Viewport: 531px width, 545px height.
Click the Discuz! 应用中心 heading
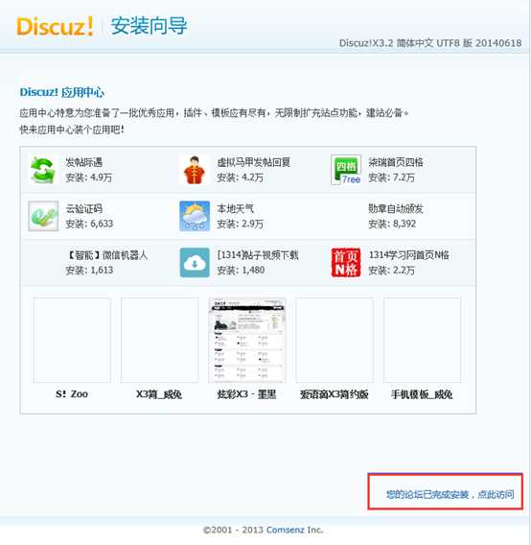tap(61, 92)
